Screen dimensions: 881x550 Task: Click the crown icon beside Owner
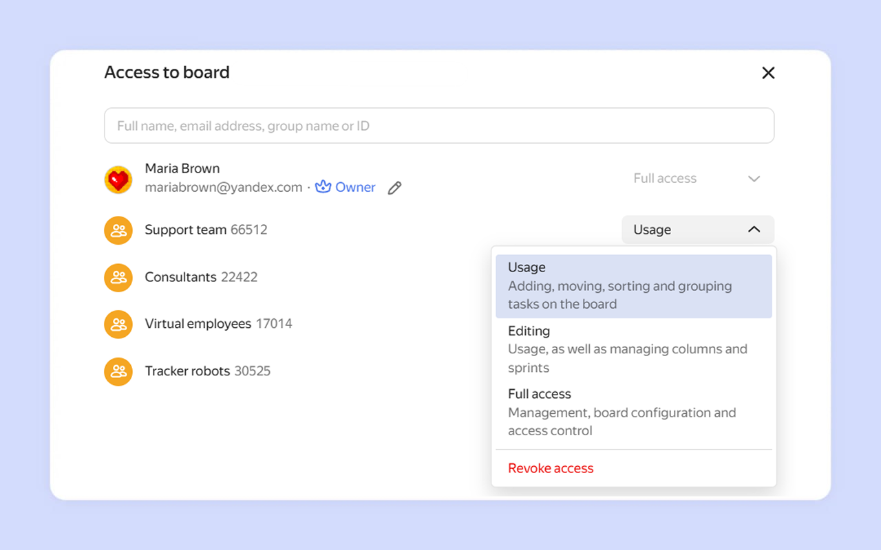point(323,187)
